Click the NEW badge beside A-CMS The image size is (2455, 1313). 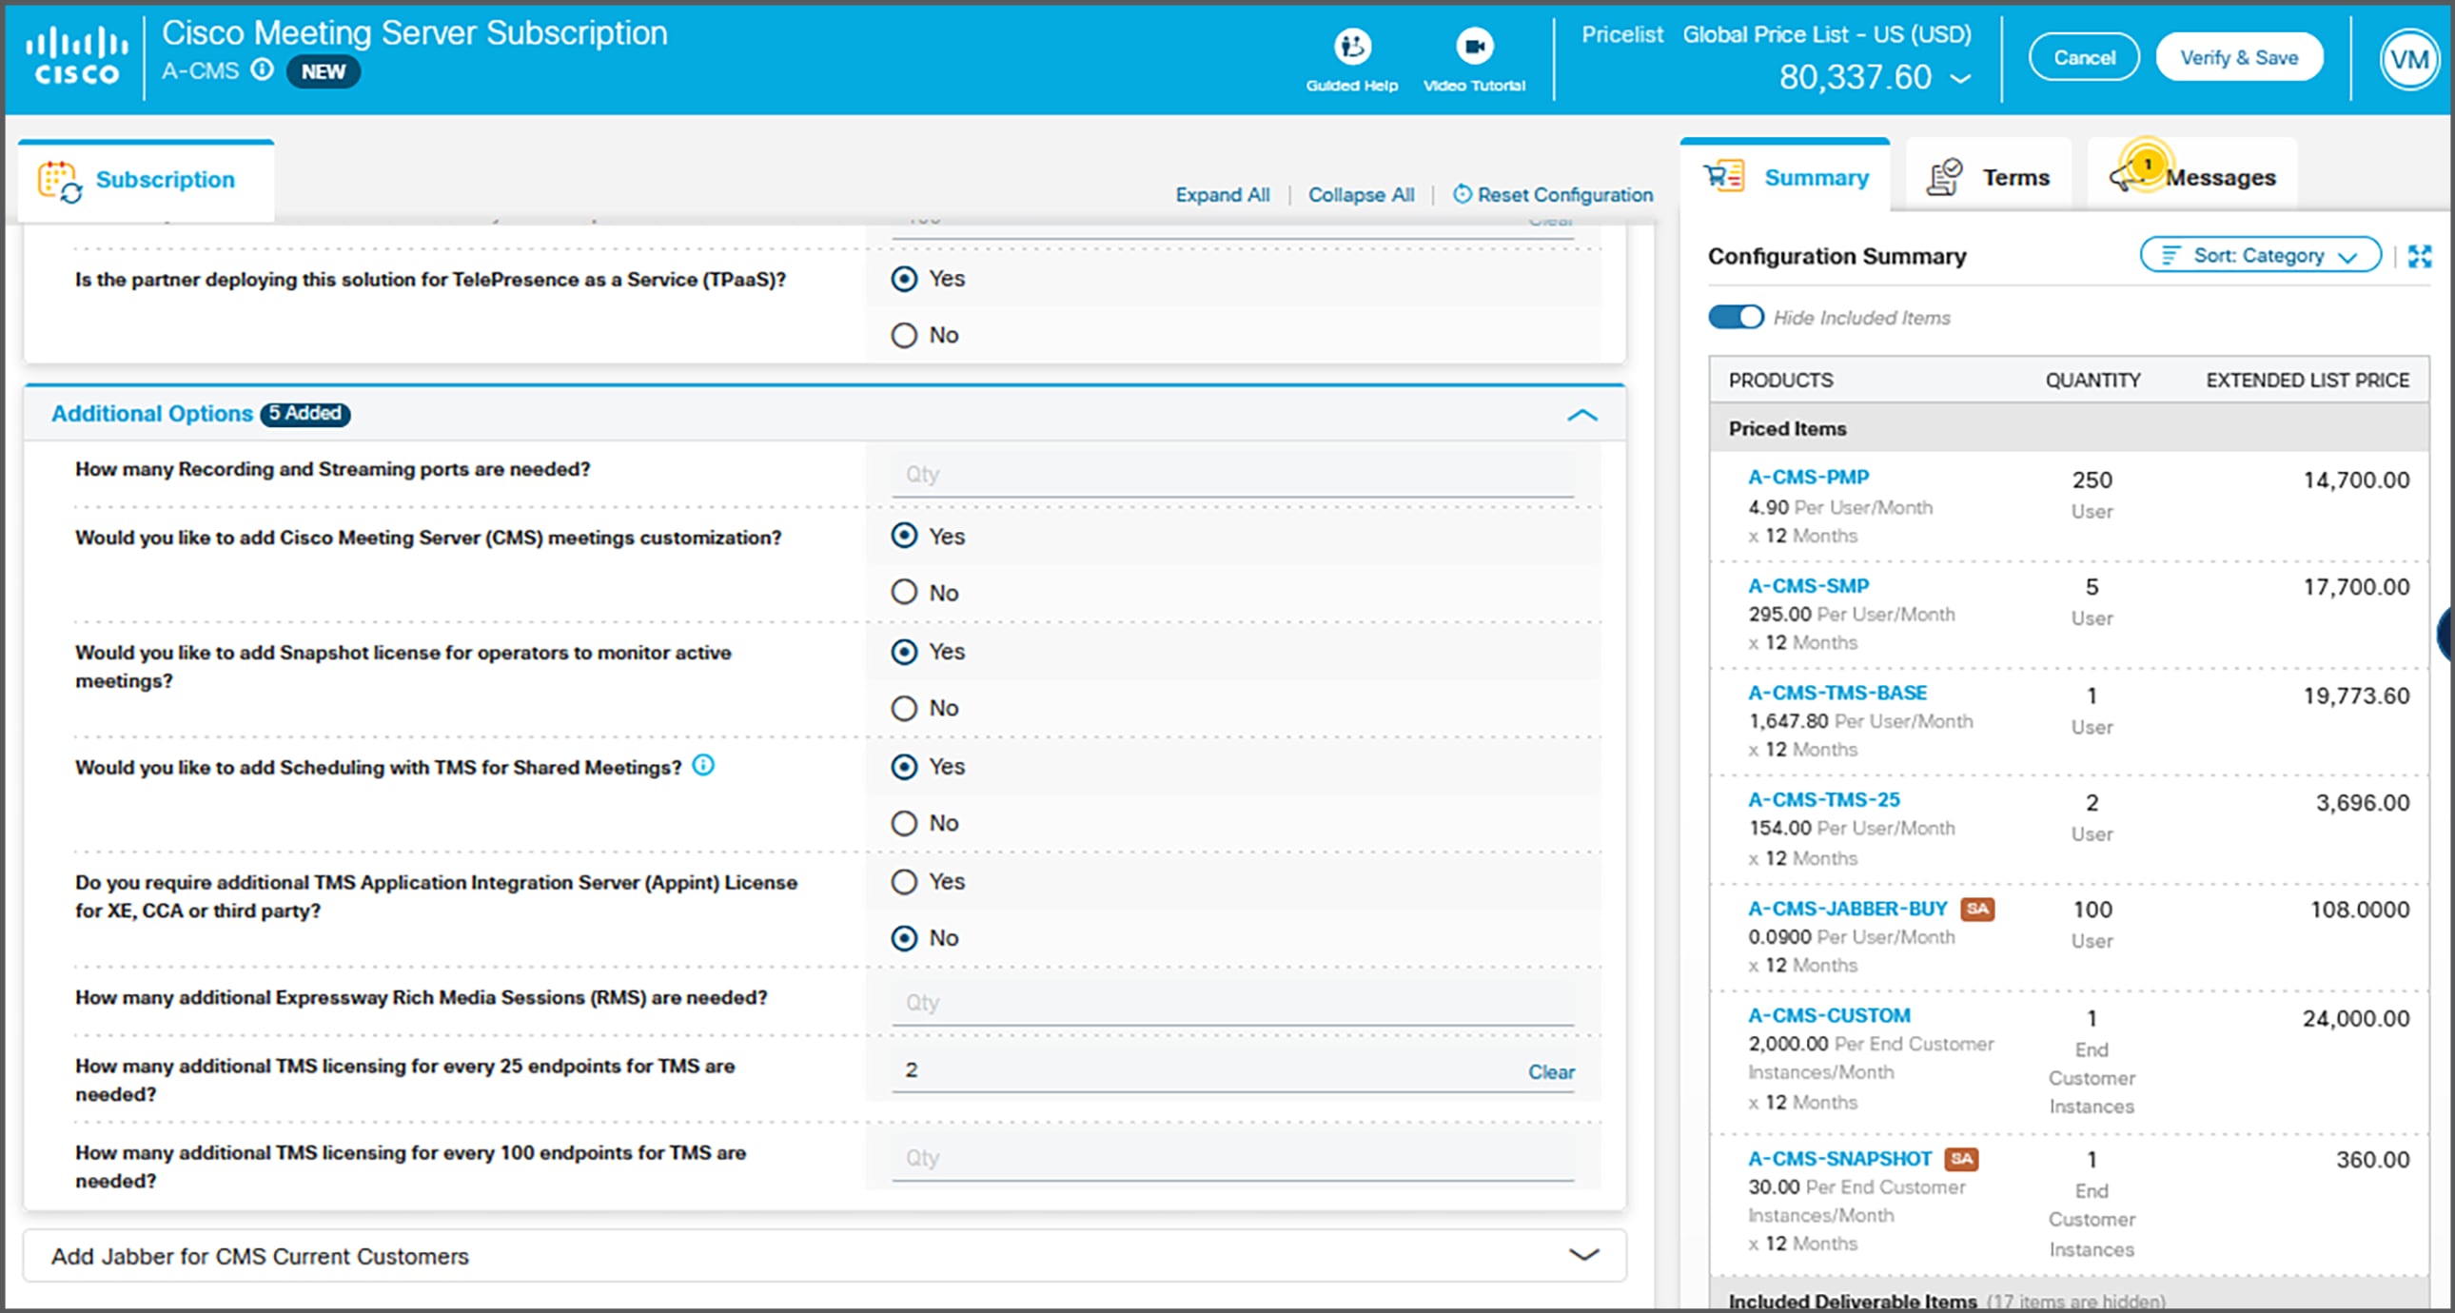pos(324,71)
